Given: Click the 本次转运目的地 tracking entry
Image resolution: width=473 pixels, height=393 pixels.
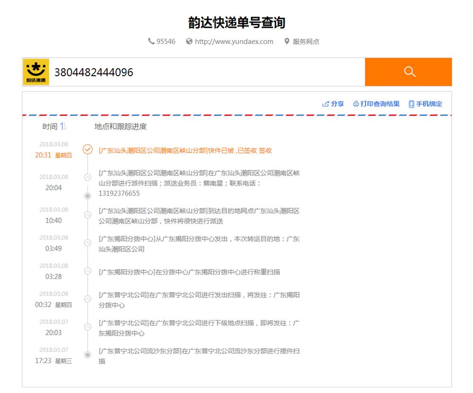Looking at the screenshot, I should tap(199, 244).
